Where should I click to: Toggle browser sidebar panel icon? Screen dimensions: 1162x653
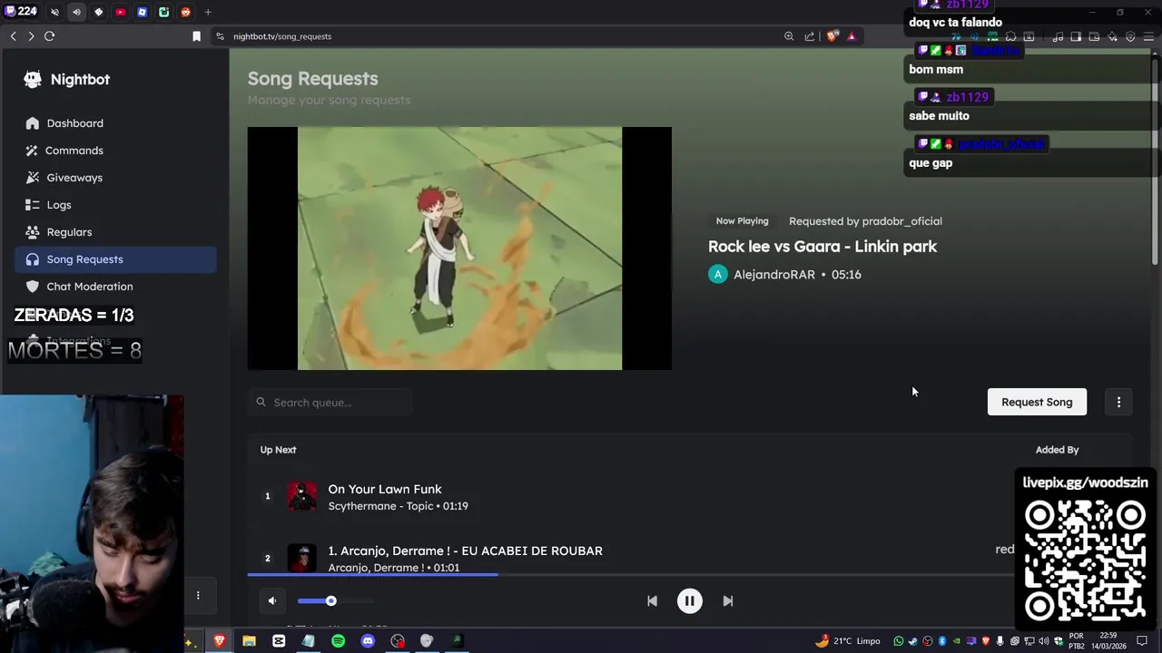pos(1076,36)
